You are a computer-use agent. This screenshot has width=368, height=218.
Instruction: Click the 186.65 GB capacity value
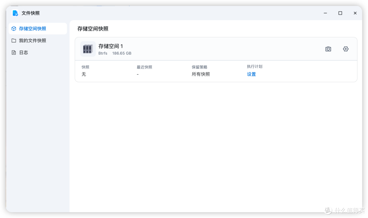[x=122, y=53]
